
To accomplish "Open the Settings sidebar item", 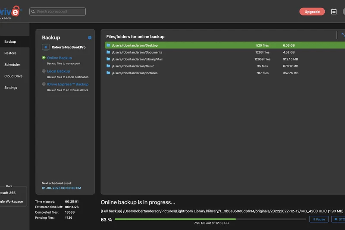I will coord(11,88).
